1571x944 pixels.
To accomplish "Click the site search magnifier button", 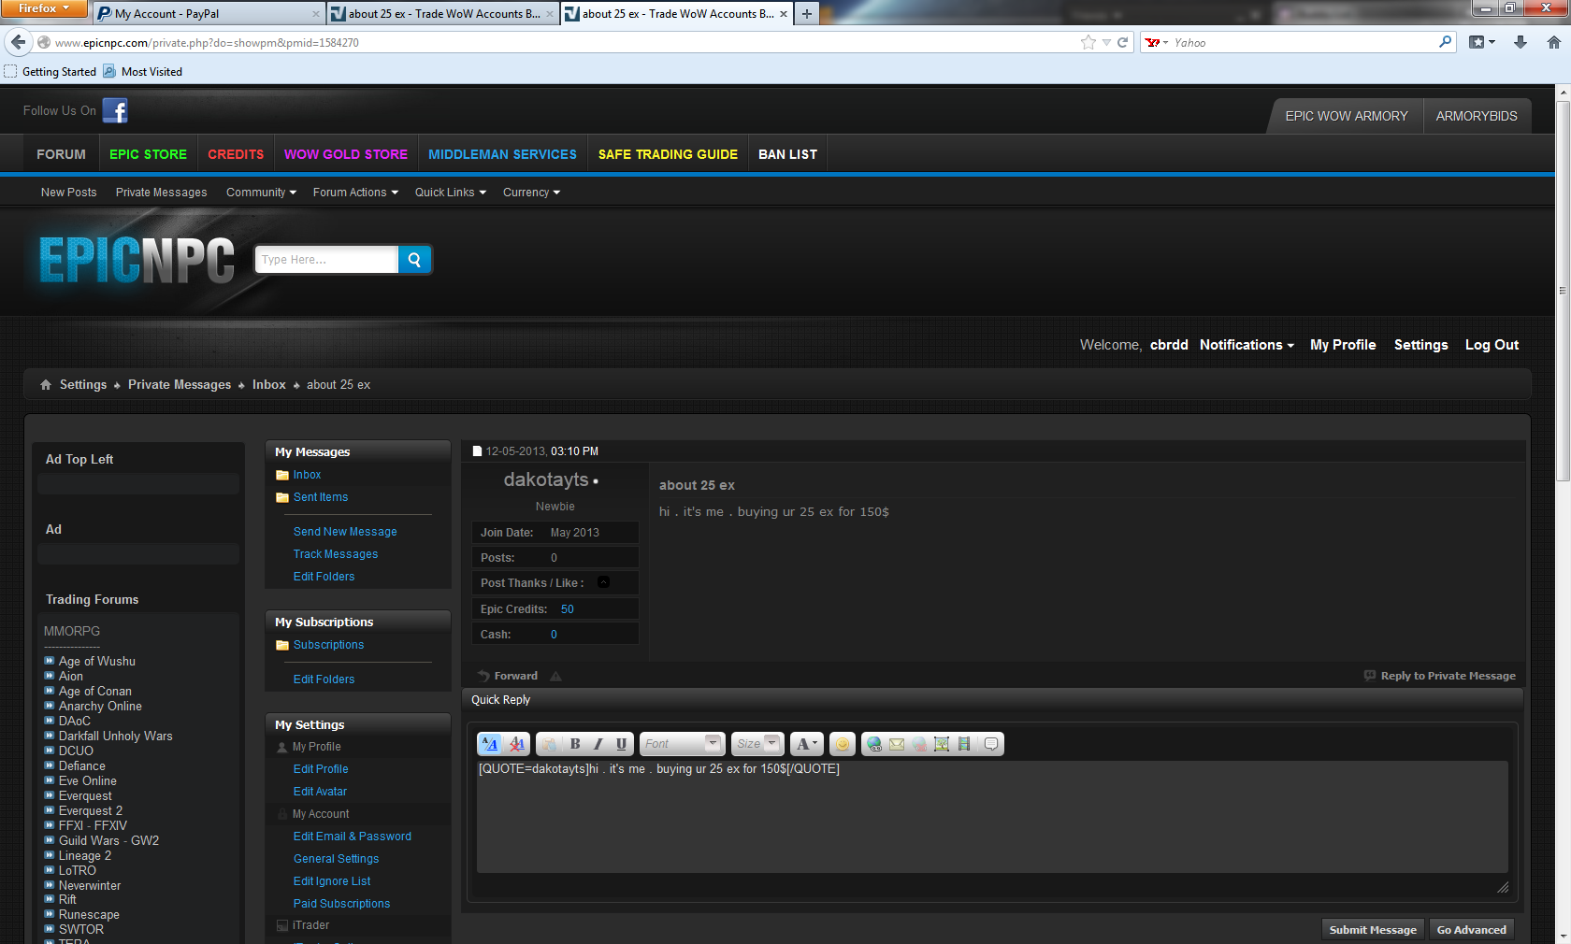I will click(414, 260).
